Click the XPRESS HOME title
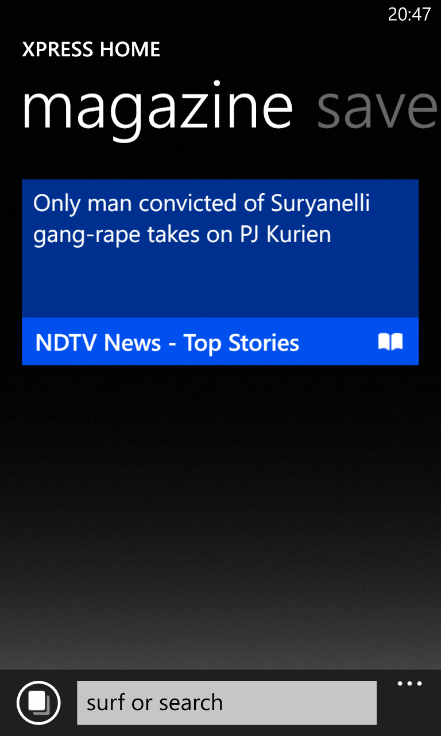The image size is (441, 736). coord(91,49)
